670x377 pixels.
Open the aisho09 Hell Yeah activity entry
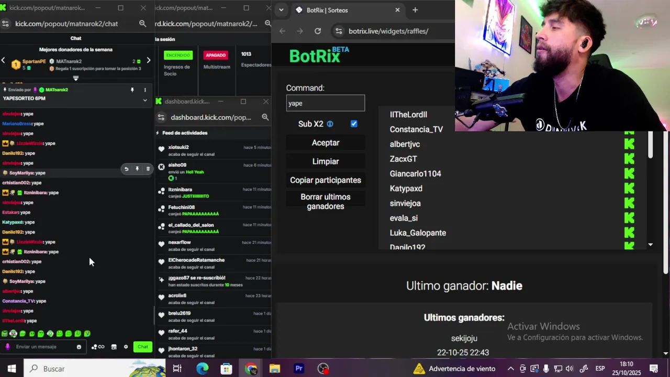tap(214, 171)
